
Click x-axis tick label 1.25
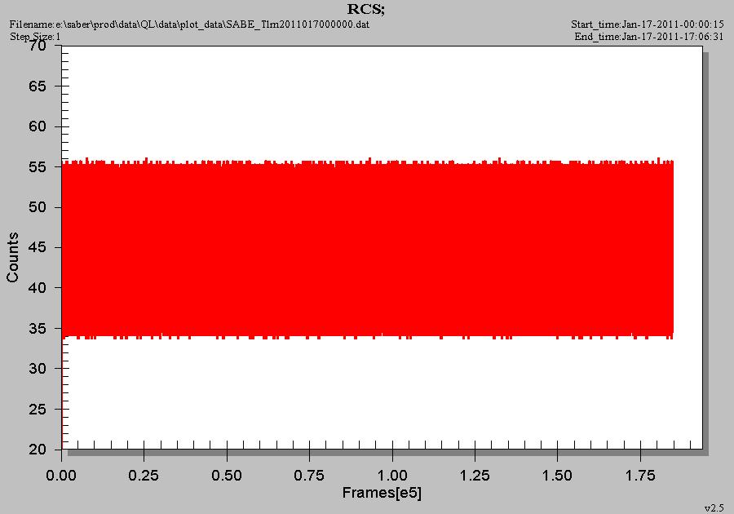pos(475,476)
